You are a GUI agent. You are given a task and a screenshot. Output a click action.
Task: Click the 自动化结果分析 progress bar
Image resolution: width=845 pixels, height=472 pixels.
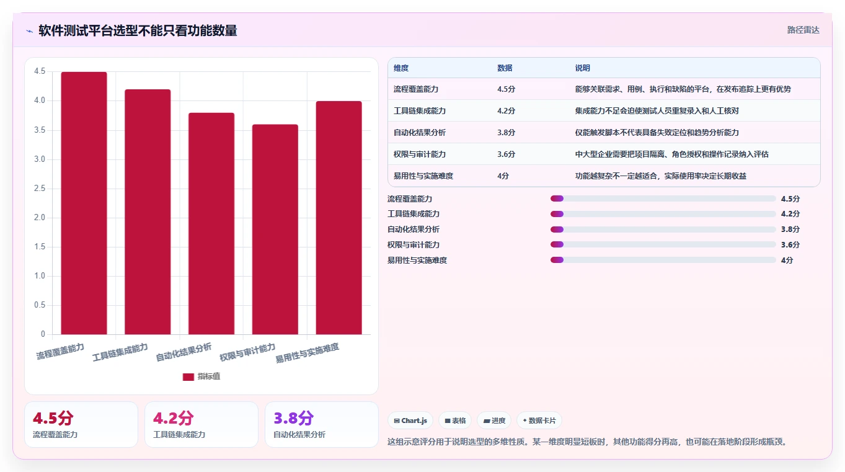pyautogui.click(x=663, y=229)
